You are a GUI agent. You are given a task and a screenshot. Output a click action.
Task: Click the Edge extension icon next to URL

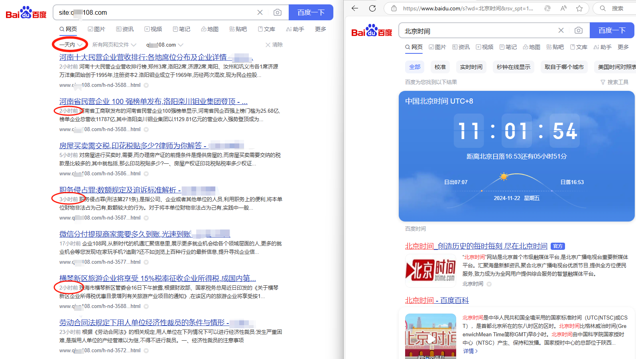(547, 8)
